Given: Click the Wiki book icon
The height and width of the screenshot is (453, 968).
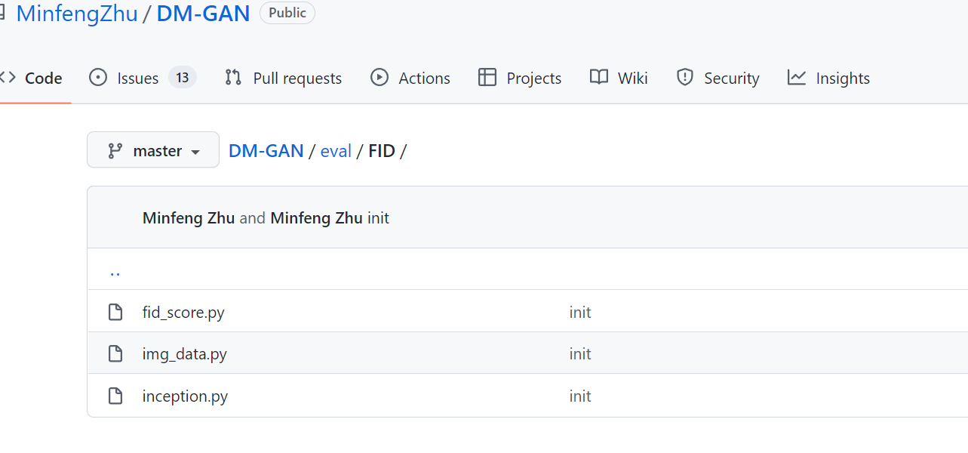Looking at the screenshot, I should coord(598,77).
